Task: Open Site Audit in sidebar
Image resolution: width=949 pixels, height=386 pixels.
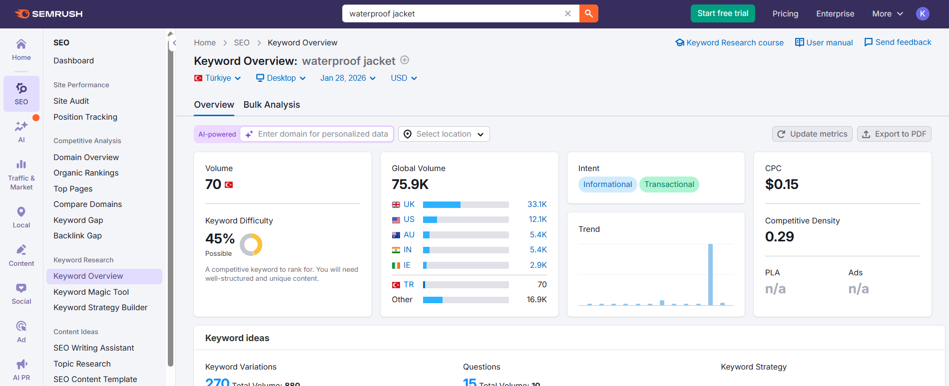Action: (71, 101)
